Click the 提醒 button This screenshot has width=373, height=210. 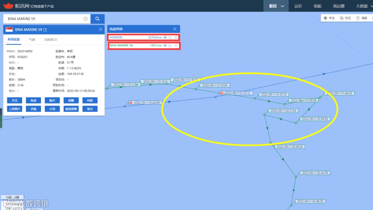pyautogui.click(x=71, y=101)
